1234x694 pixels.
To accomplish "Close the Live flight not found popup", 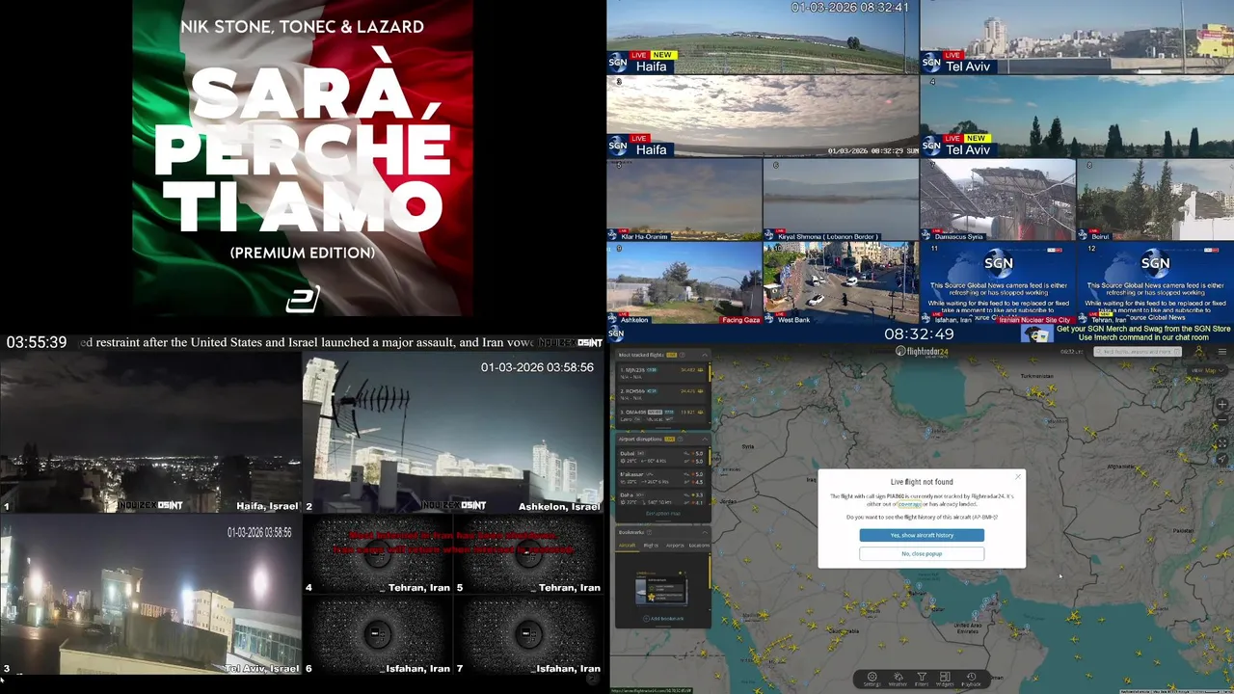I will [1018, 476].
